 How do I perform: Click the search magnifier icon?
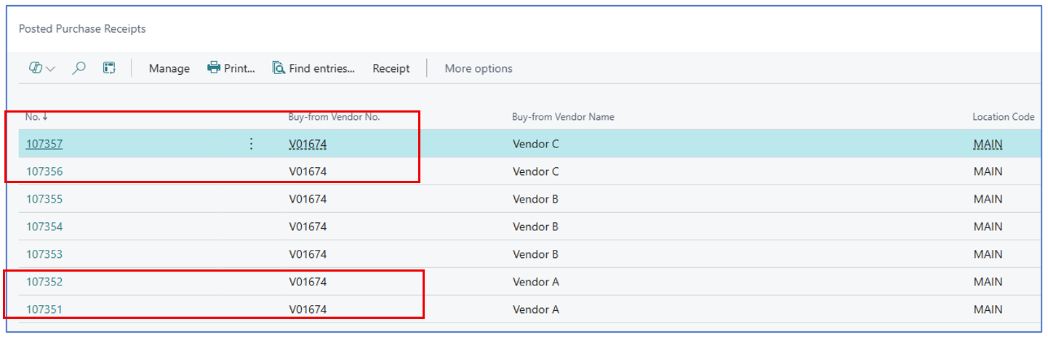tap(79, 68)
